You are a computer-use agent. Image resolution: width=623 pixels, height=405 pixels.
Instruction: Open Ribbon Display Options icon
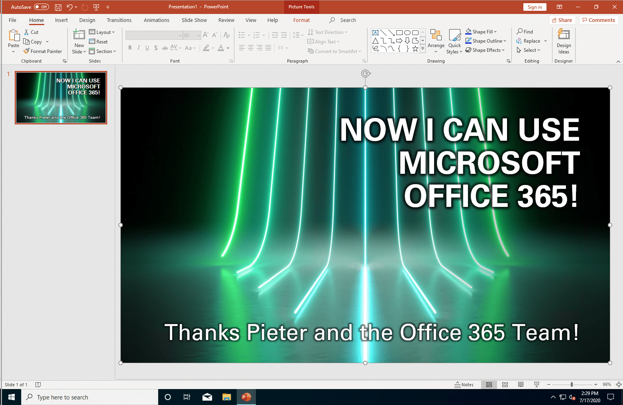click(x=559, y=7)
